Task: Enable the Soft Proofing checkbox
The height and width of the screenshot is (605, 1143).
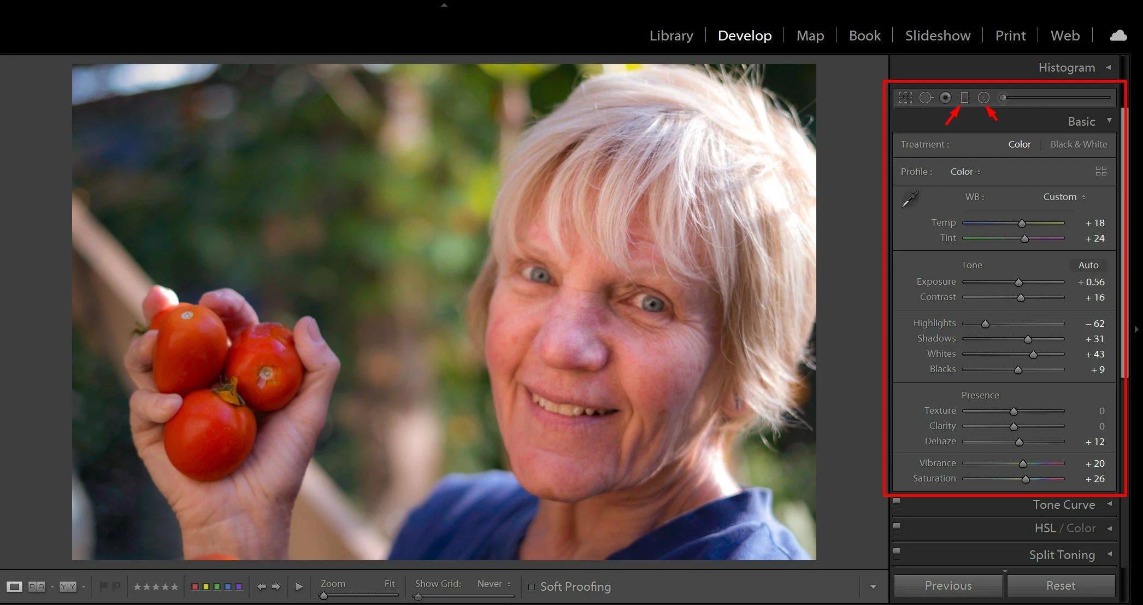Action: (532, 587)
